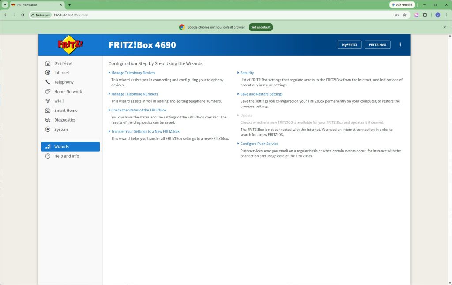
Task: Expand the Transfer Your Settings arrow
Action: coord(109,131)
